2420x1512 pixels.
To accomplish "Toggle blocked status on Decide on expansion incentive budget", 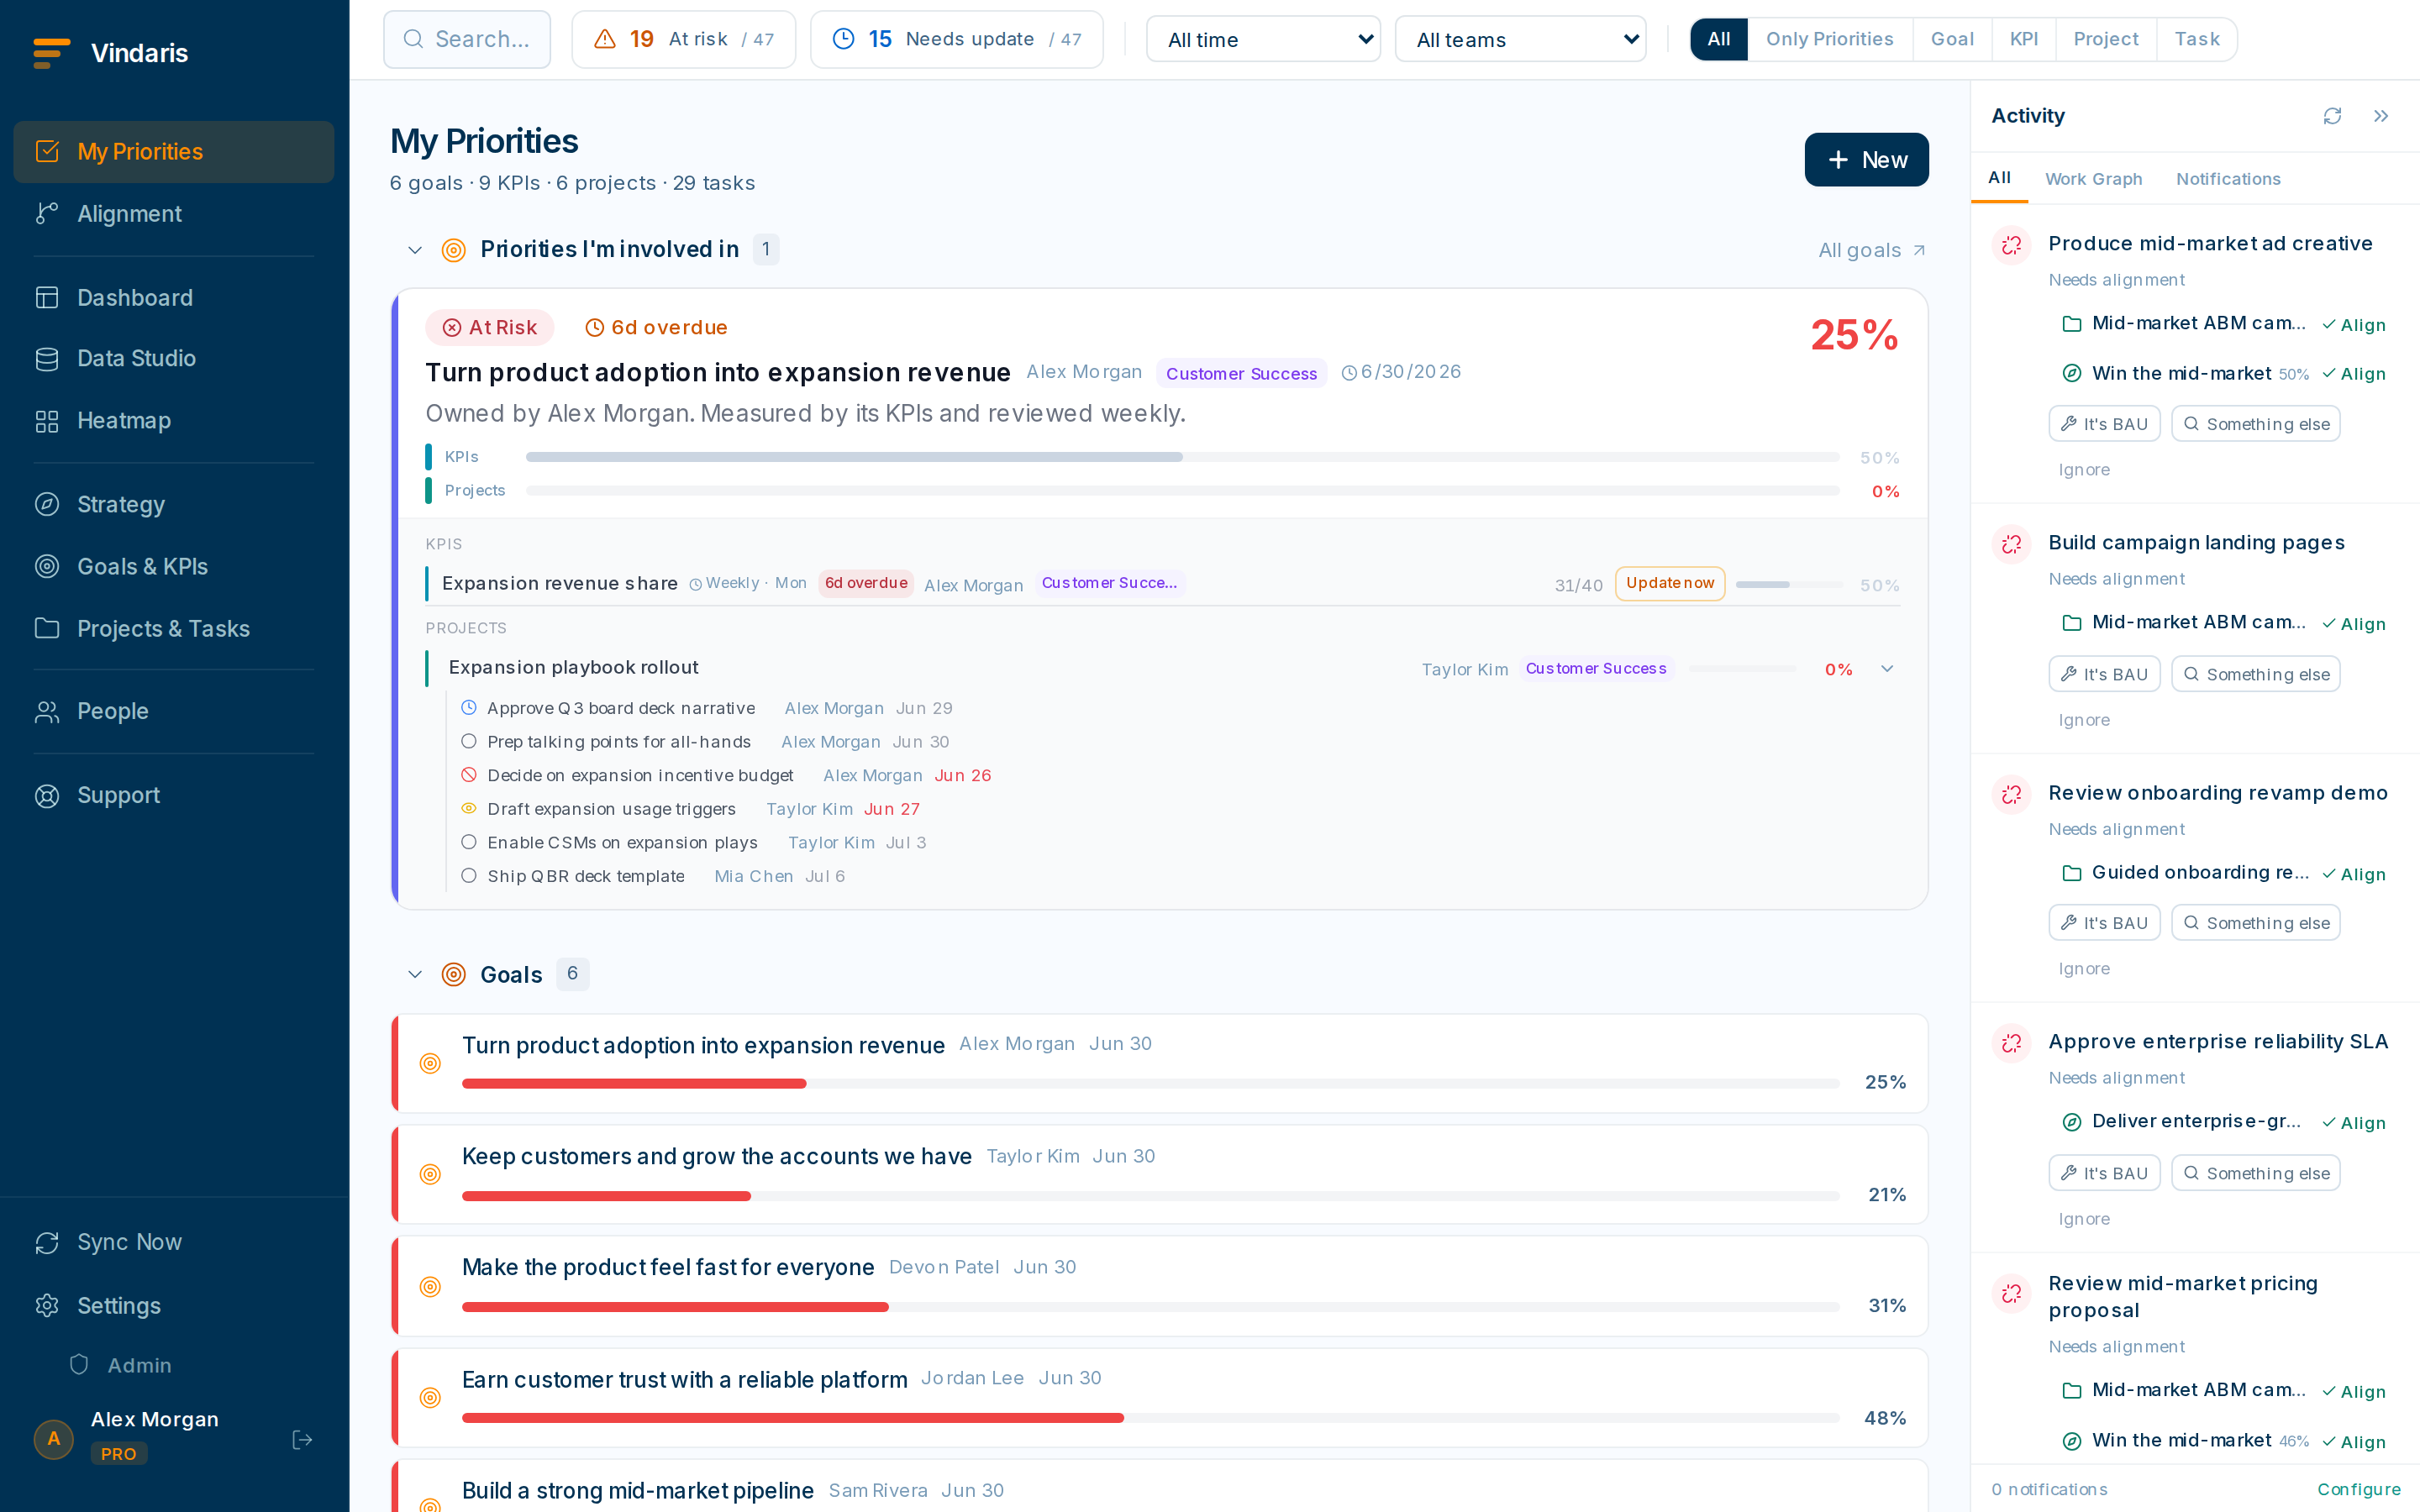I will [x=468, y=775].
